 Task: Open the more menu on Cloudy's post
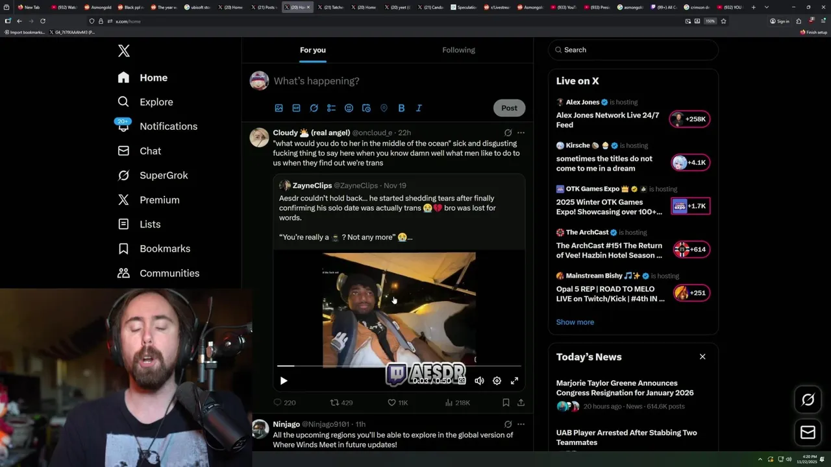(521, 132)
